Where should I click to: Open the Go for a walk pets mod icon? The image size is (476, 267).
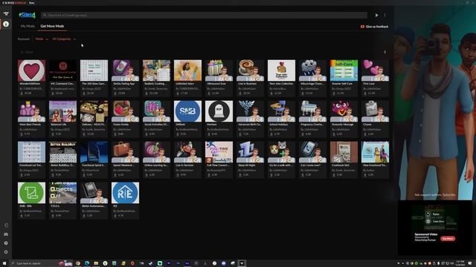281,152
